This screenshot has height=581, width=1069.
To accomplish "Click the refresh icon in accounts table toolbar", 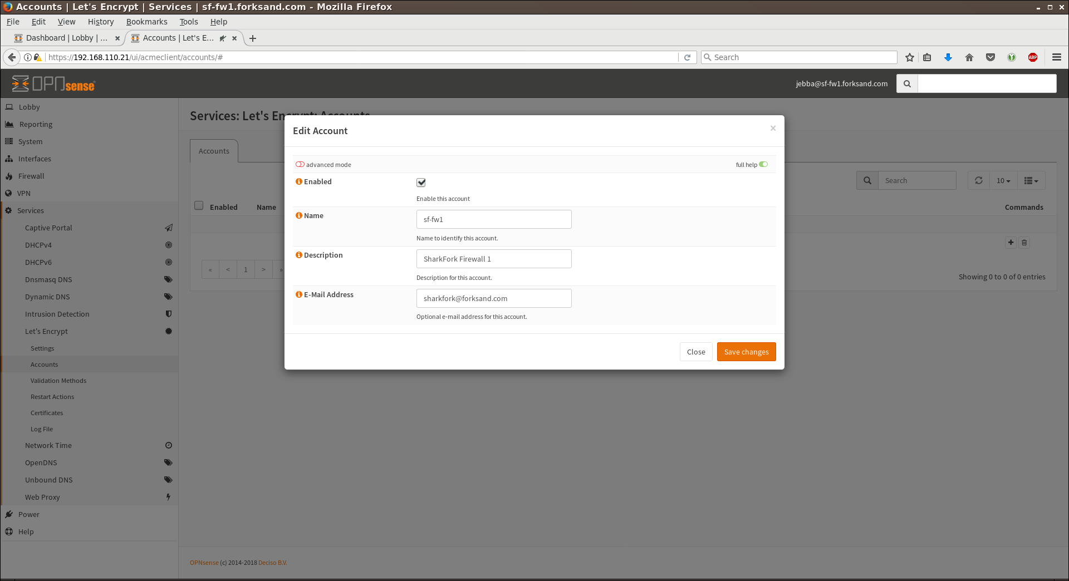I will tap(978, 180).
